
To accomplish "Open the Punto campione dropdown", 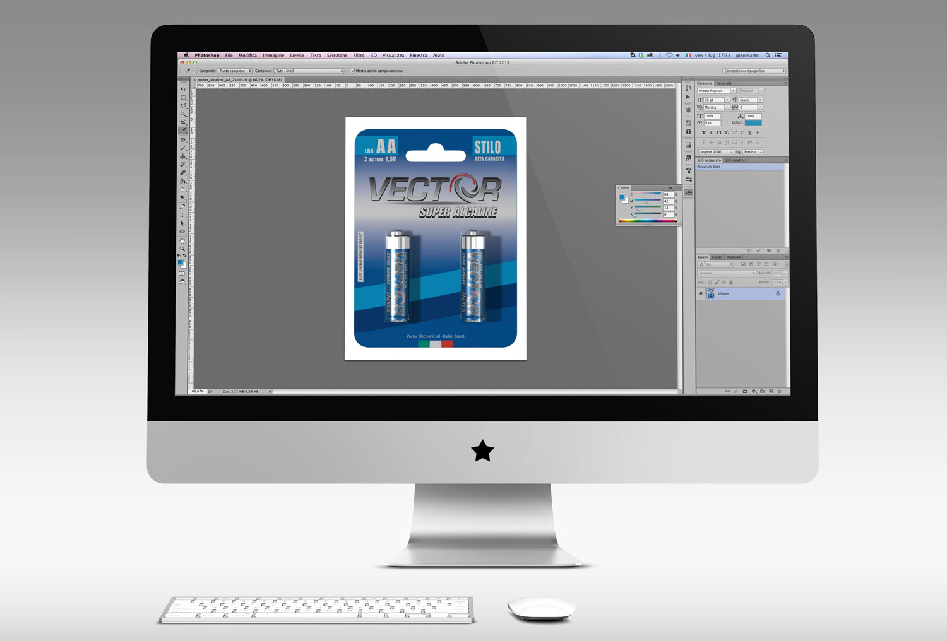I will (x=235, y=71).
